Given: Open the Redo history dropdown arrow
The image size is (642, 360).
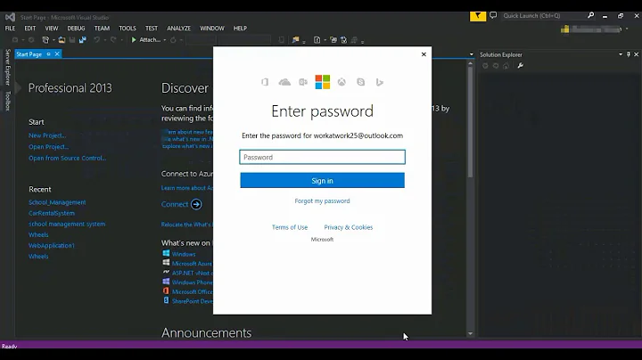Looking at the screenshot, I should click(x=121, y=40).
